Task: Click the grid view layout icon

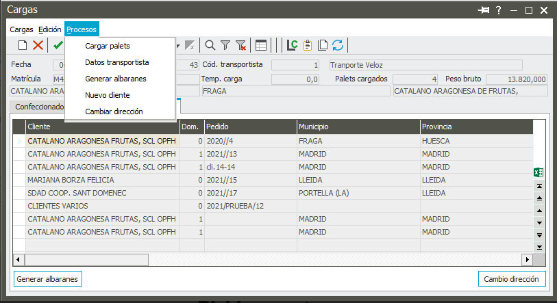Action: (x=261, y=46)
